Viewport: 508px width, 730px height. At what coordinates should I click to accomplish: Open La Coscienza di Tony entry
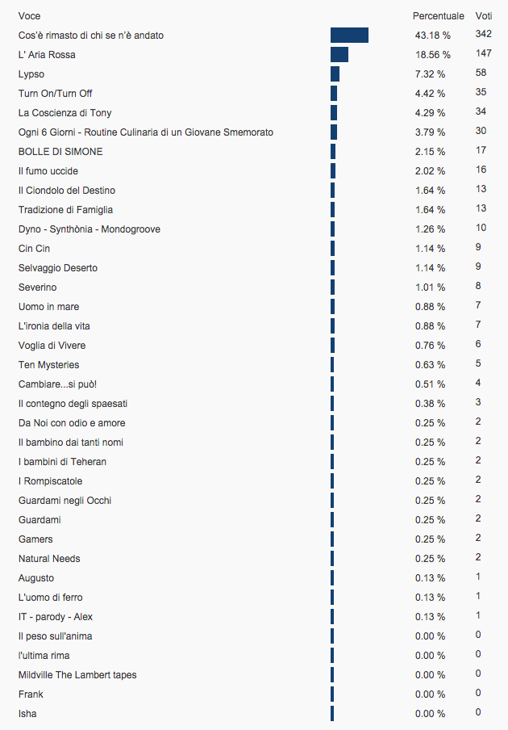tap(65, 113)
